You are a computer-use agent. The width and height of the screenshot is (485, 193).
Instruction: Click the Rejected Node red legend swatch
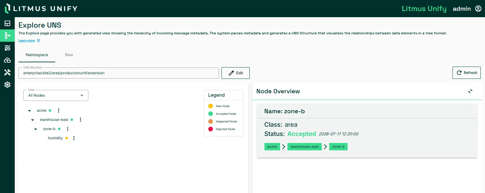[x=210, y=129]
